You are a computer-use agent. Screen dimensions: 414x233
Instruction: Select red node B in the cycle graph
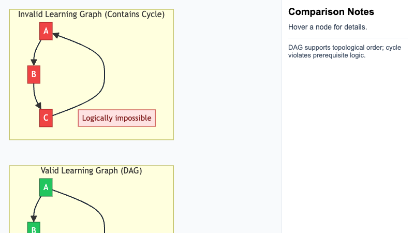pyautogui.click(x=34, y=75)
